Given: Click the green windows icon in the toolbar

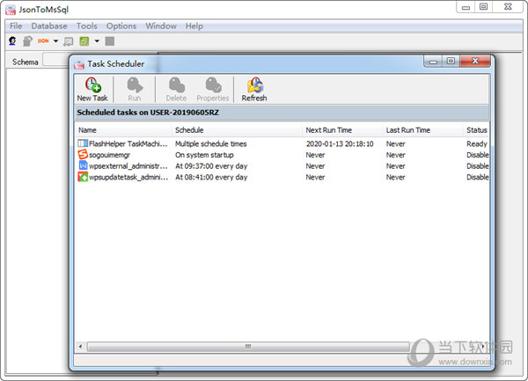Looking at the screenshot, I should (x=84, y=41).
